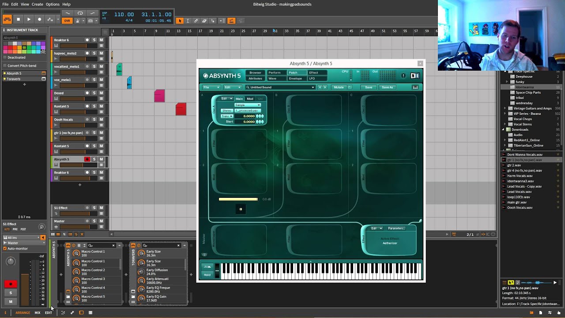This screenshot has width=565, height=318.
Task: Expand the Downloads folder in browser
Action: (503, 129)
